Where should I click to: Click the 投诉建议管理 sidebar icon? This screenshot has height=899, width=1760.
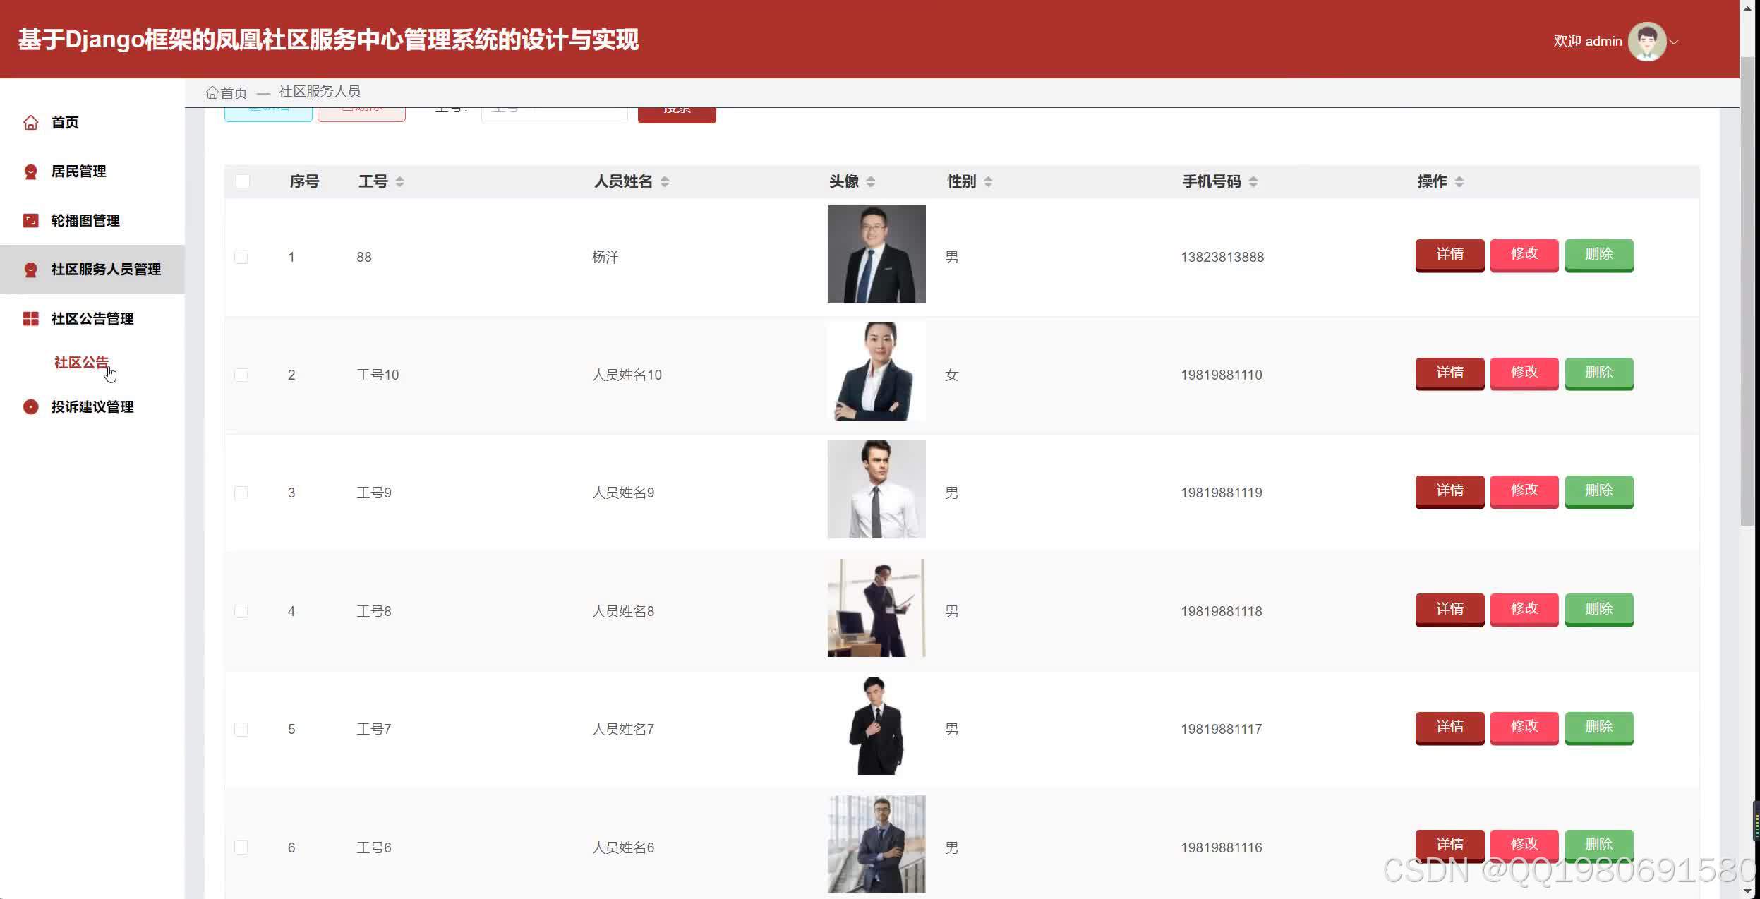tap(30, 407)
